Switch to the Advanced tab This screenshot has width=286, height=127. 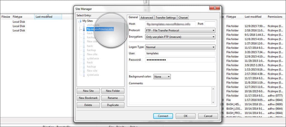coord(147,18)
